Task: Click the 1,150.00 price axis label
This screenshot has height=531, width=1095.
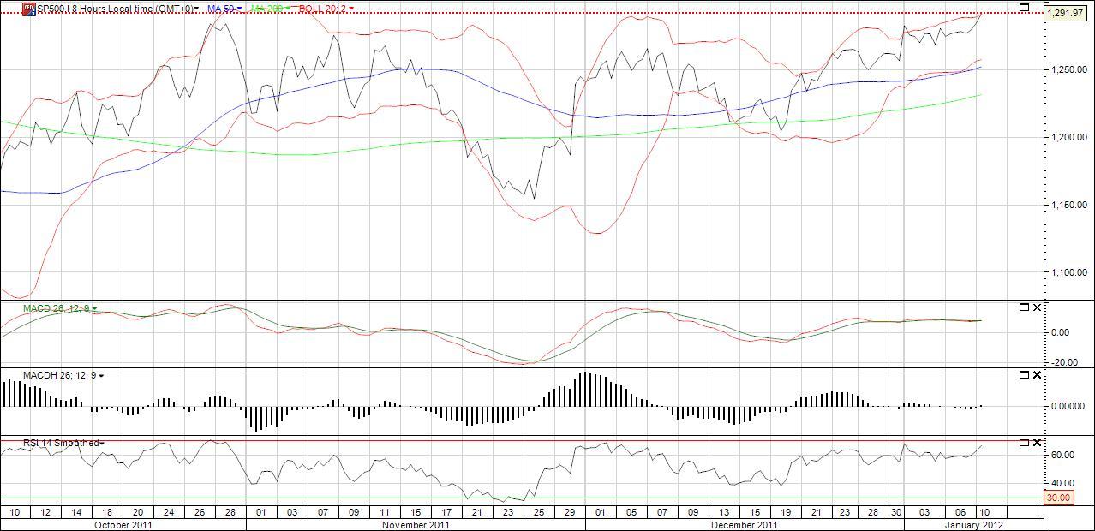Action: [x=1070, y=205]
